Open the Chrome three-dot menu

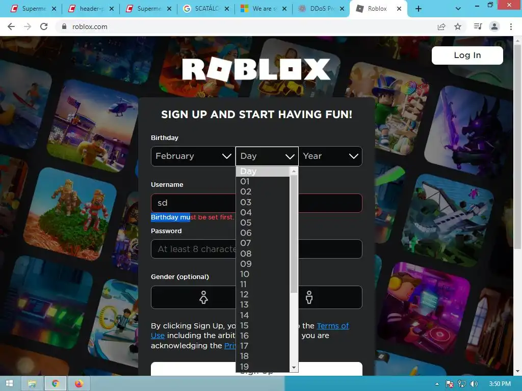click(x=511, y=26)
